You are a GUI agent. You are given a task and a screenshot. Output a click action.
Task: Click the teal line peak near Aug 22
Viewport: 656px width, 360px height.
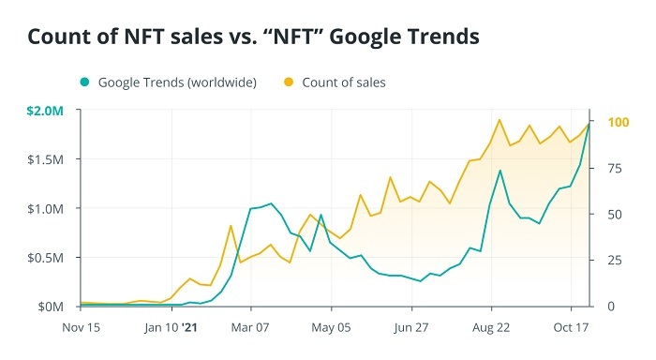point(499,171)
